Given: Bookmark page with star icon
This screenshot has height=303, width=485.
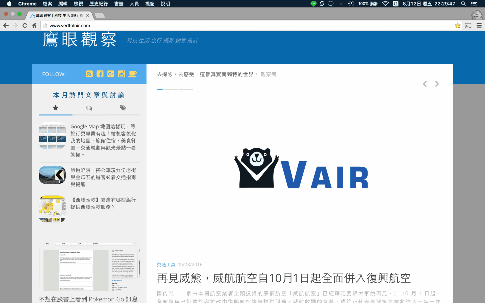Looking at the screenshot, I should (x=457, y=26).
